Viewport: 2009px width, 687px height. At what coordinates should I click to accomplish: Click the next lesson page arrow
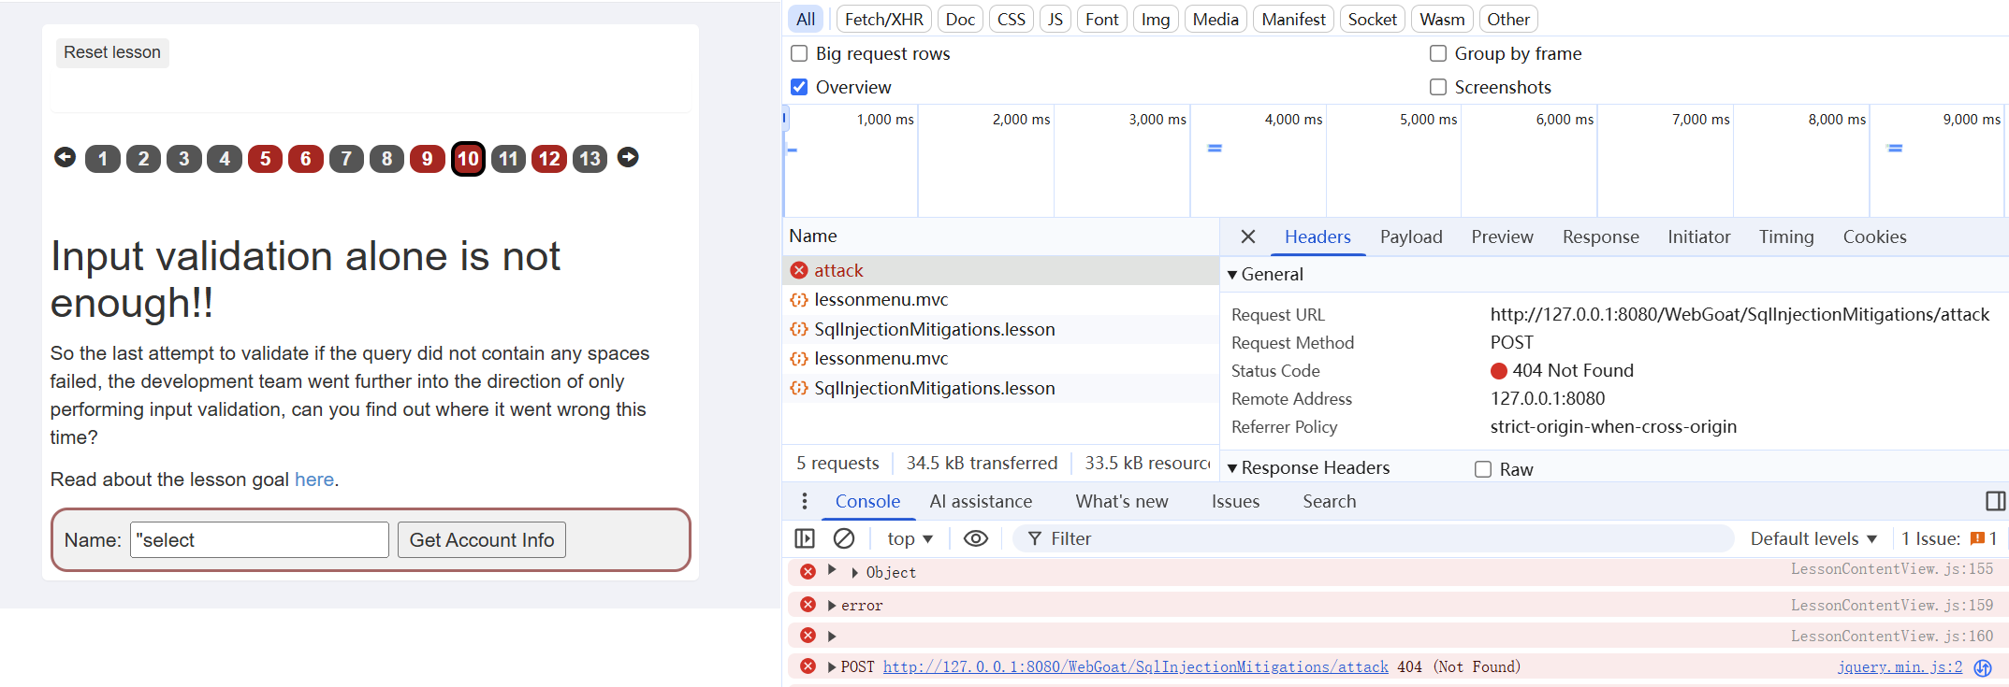[628, 157]
